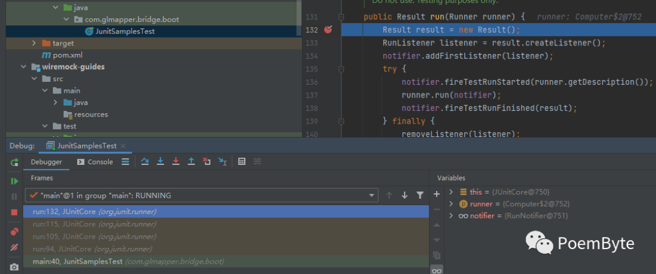
Task: Toggle watches view with glasses icon
Action: coord(437,270)
